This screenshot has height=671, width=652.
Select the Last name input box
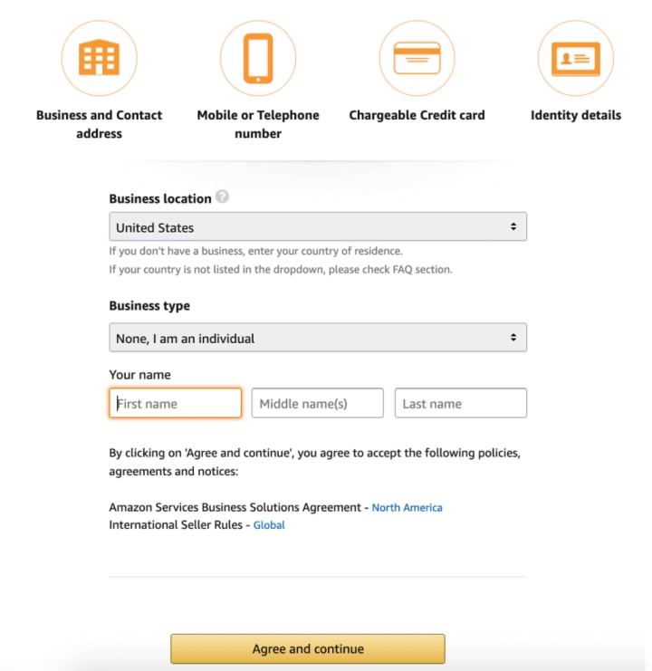(460, 404)
